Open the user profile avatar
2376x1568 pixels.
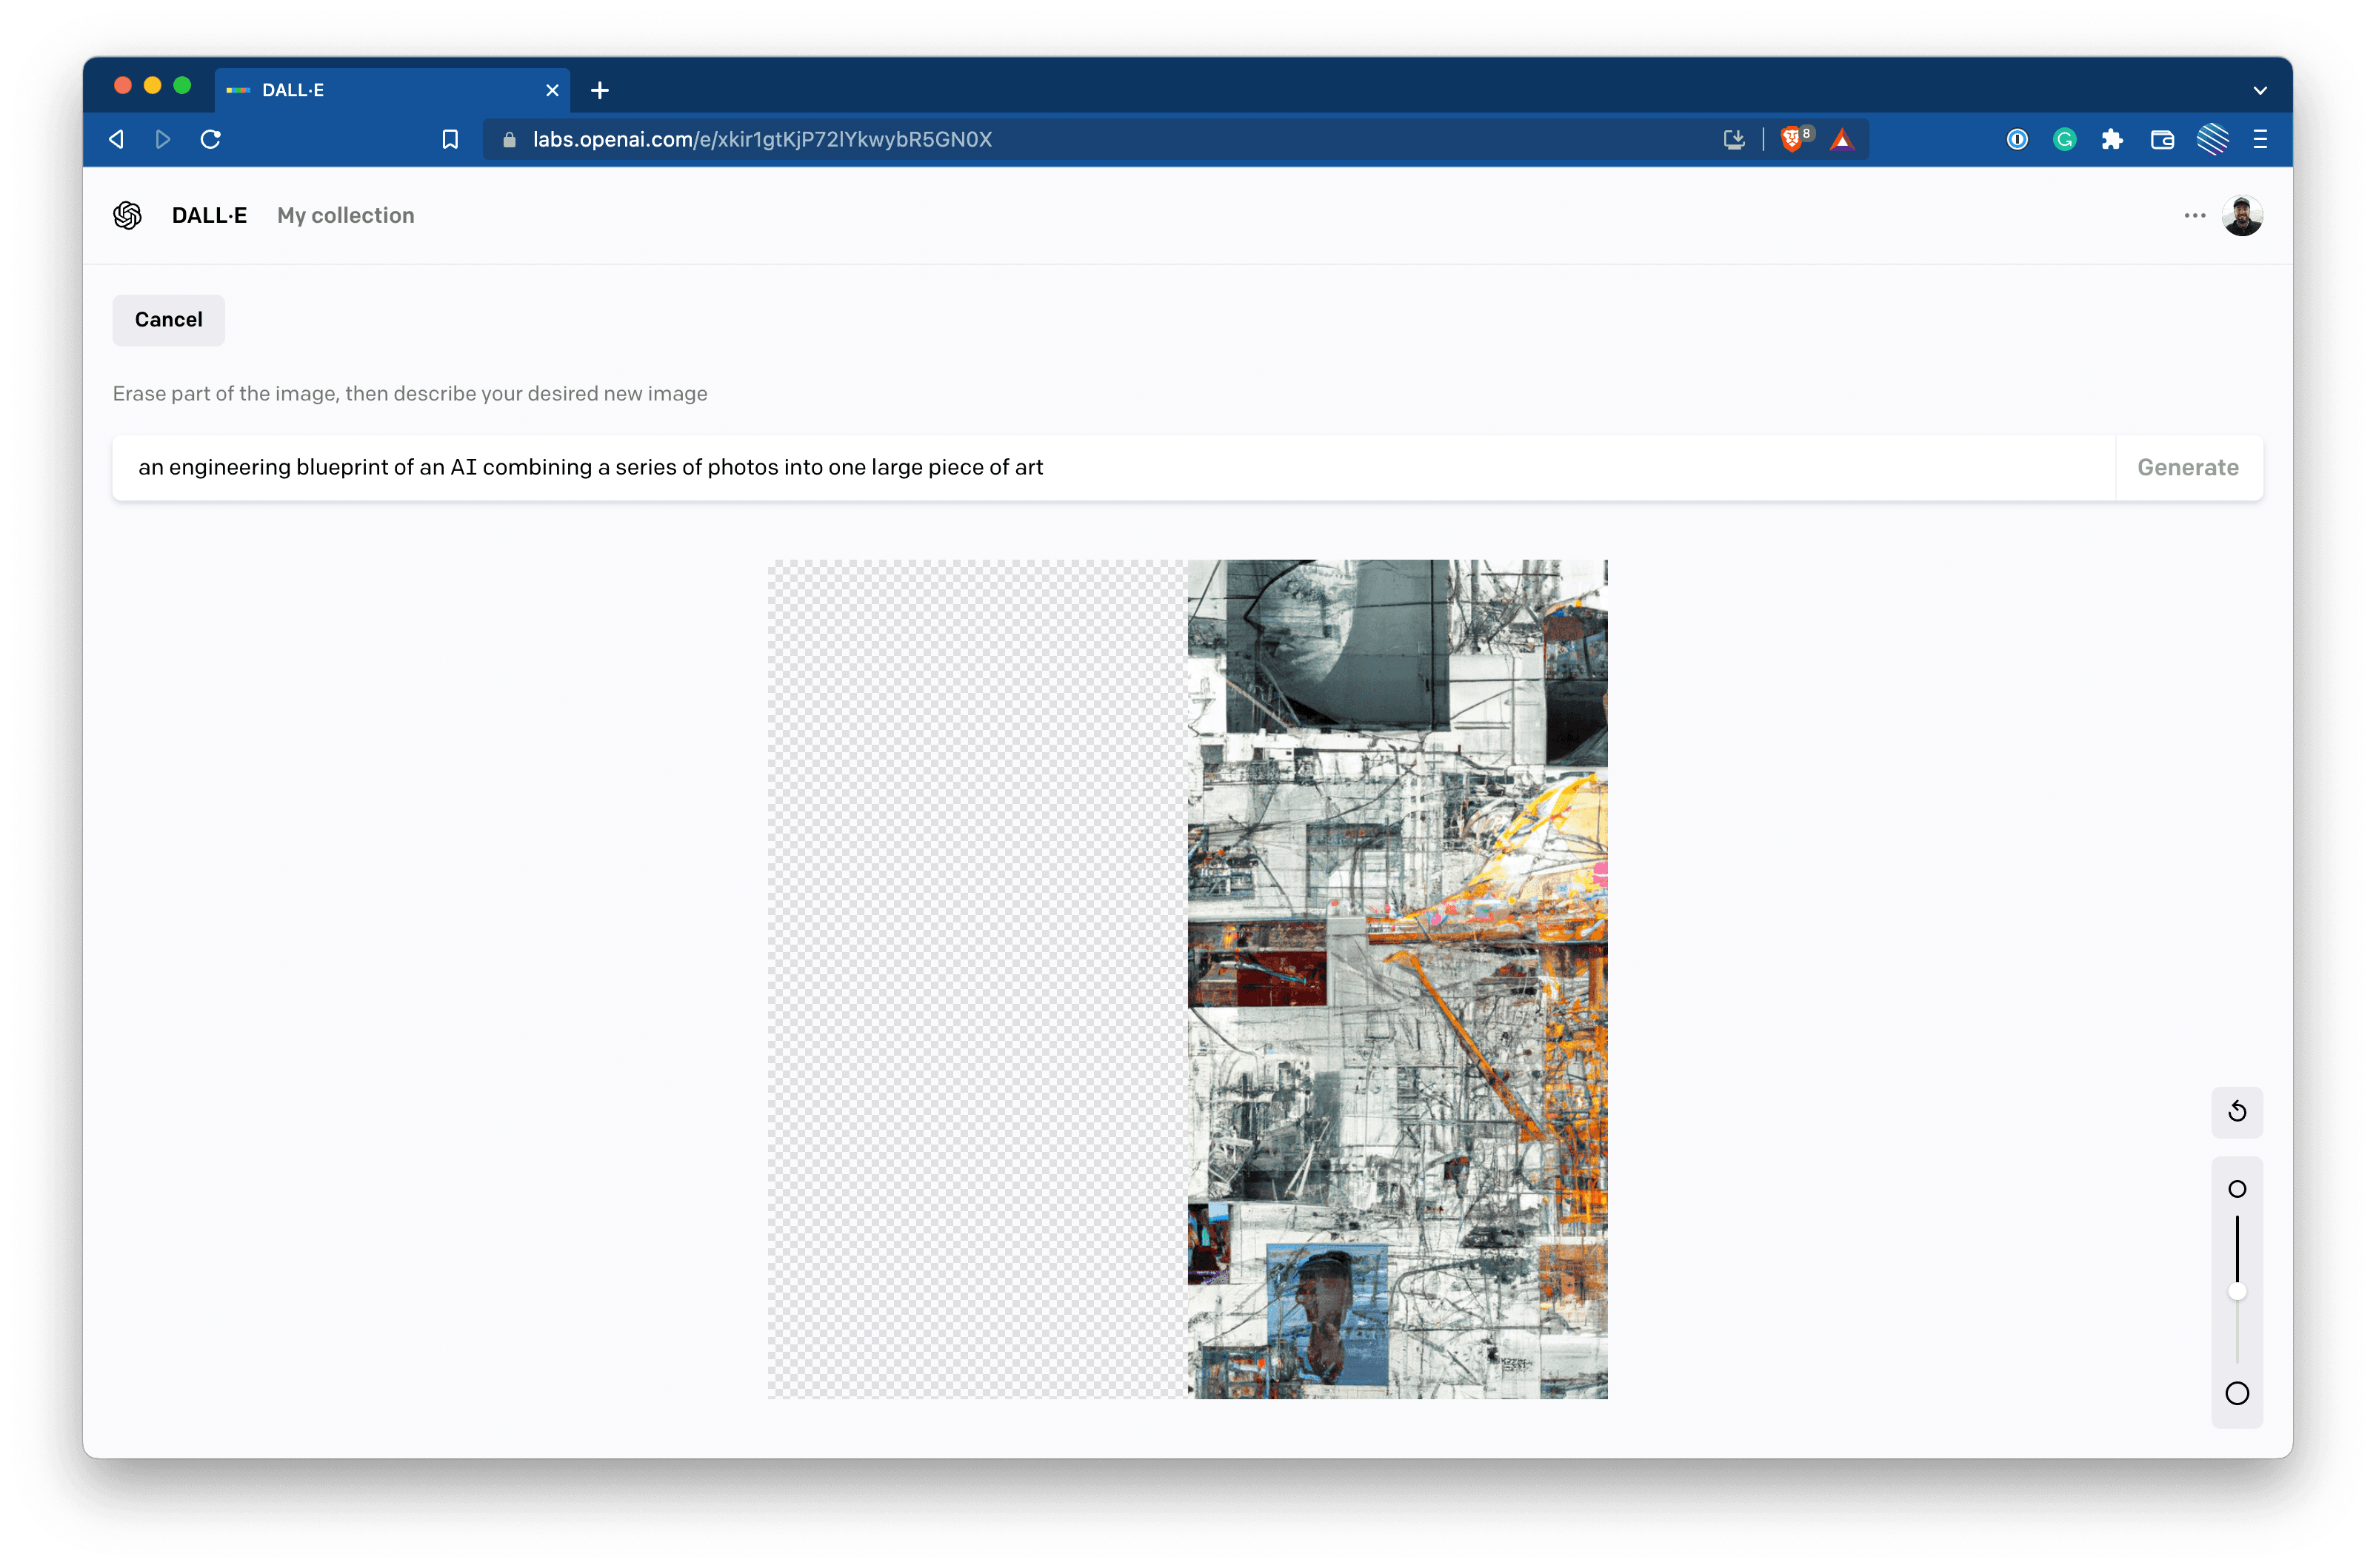click(2242, 215)
